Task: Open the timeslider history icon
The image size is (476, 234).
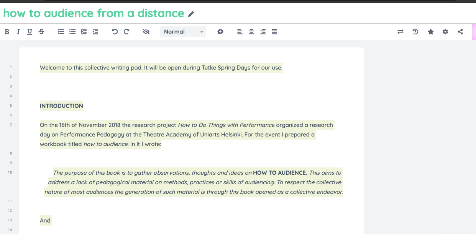Action: coord(415,32)
